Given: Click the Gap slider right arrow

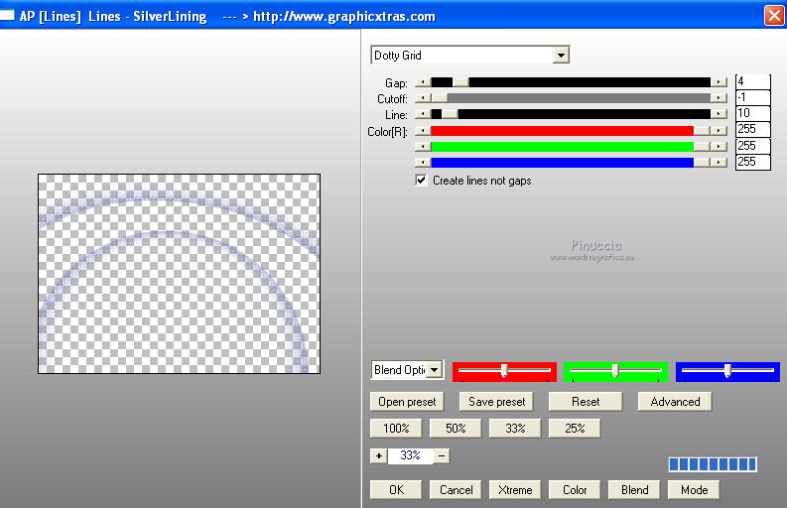Looking at the screenshot, I should 719,82.
